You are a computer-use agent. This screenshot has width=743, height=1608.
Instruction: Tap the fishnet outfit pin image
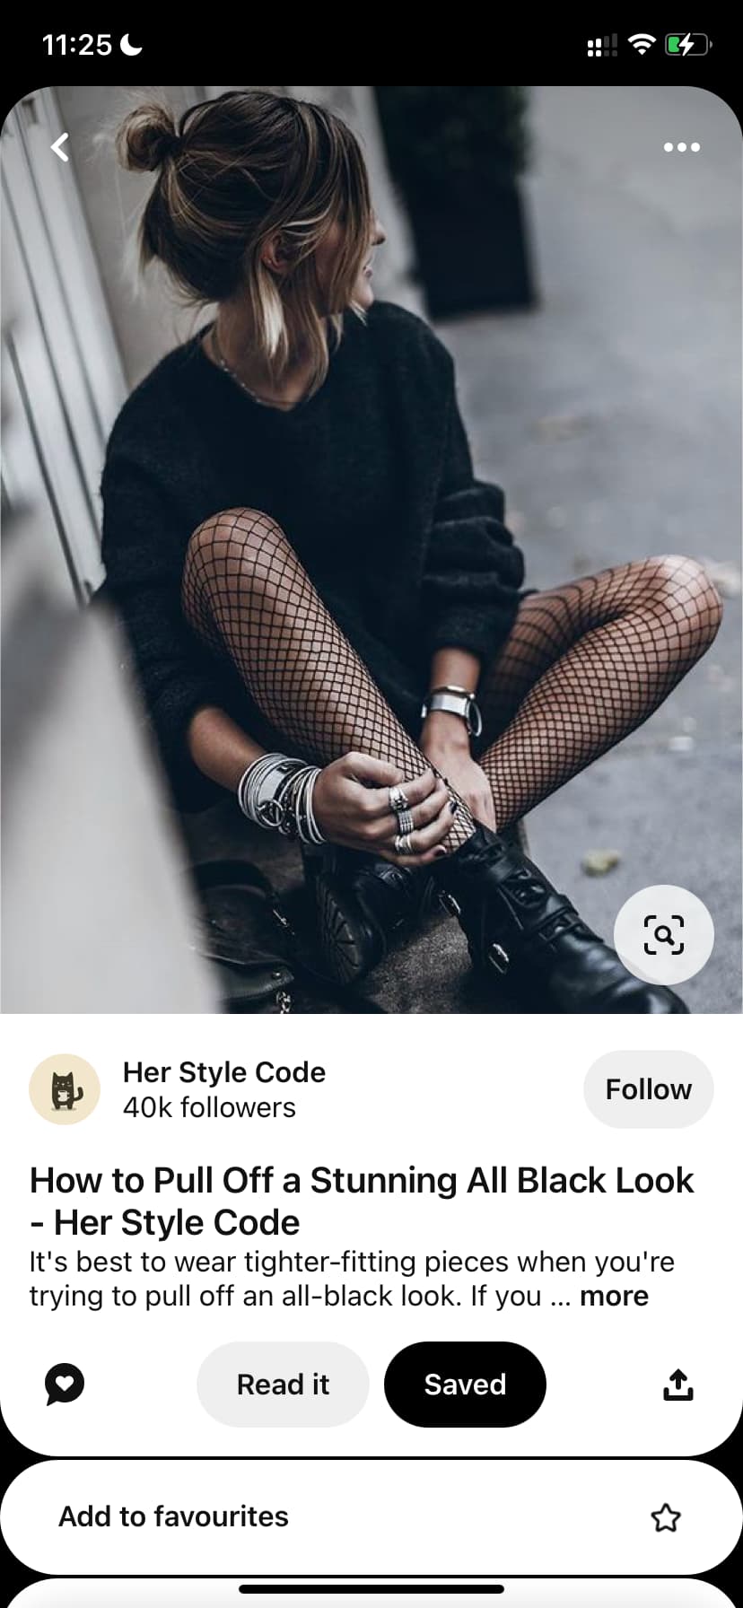pos(371,550)
